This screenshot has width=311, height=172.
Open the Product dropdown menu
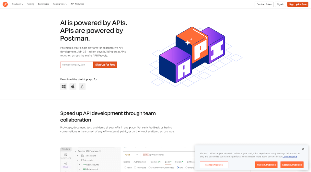(x=17, y=4)
